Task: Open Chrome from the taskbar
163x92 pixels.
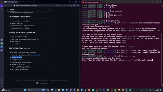Action: pos(115,90)
